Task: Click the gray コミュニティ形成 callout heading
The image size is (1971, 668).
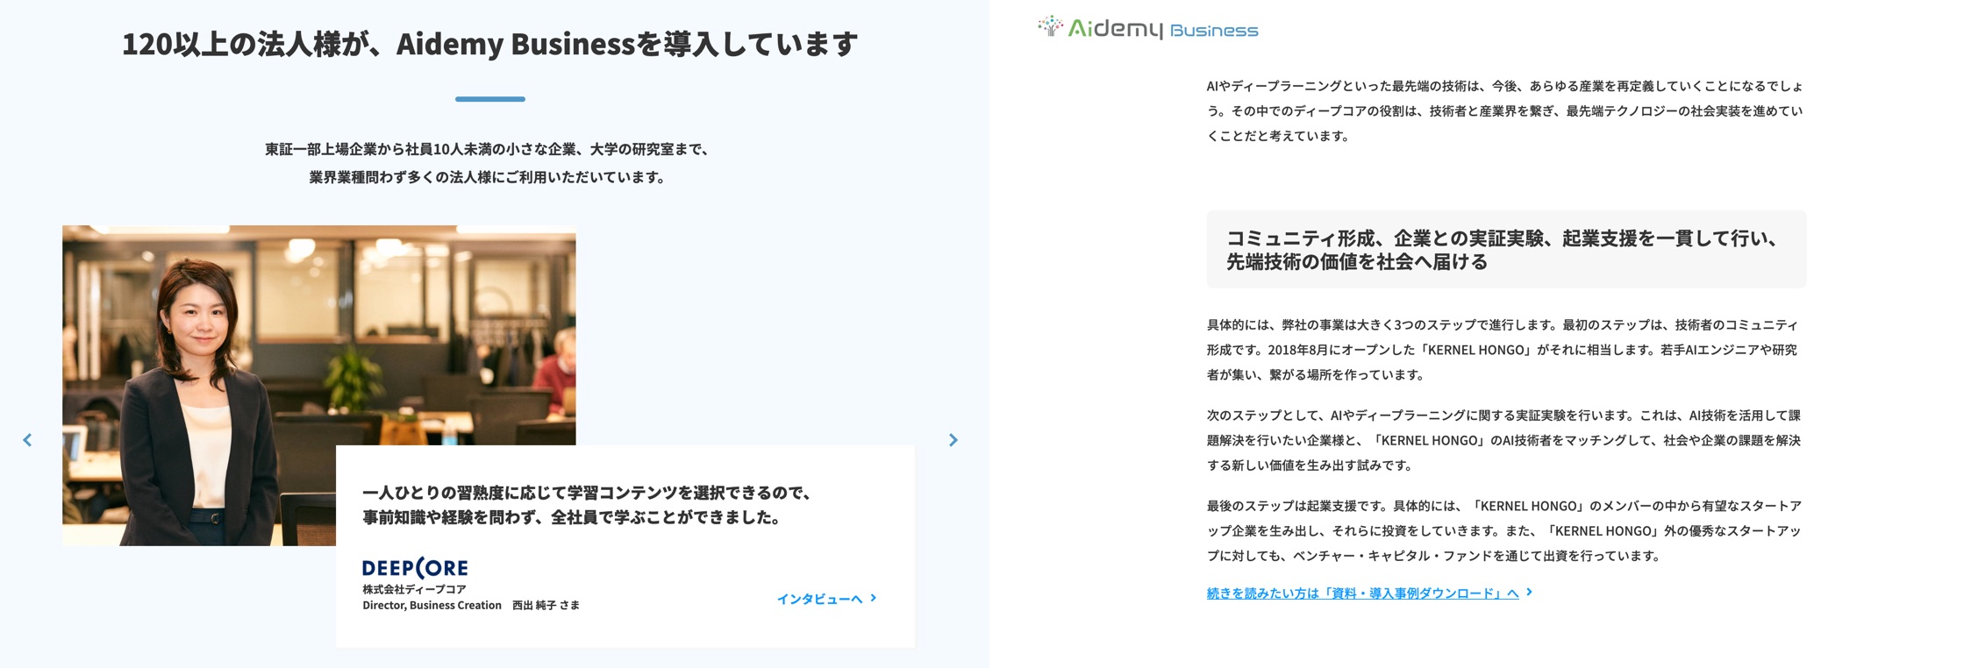Action: point(1505,250)
